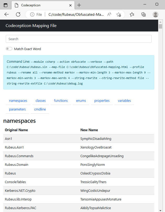Image resolution: width=165 pixels, height=212 pixels.
Task: Switch to the classes tab
Action: 41,101
